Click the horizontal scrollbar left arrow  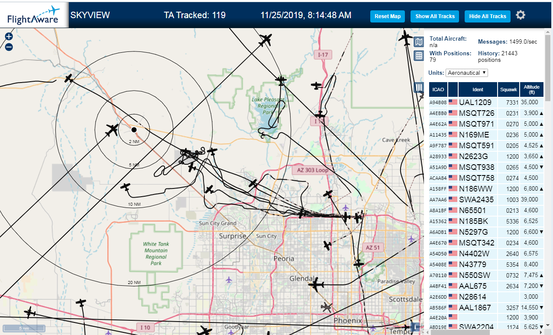tap(428, 332)
